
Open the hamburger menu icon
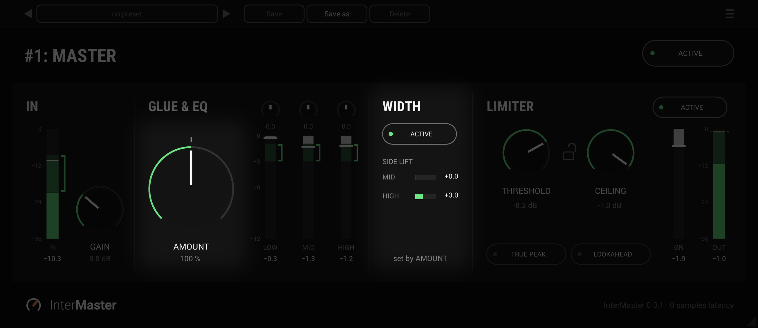[x=730, y=14]
